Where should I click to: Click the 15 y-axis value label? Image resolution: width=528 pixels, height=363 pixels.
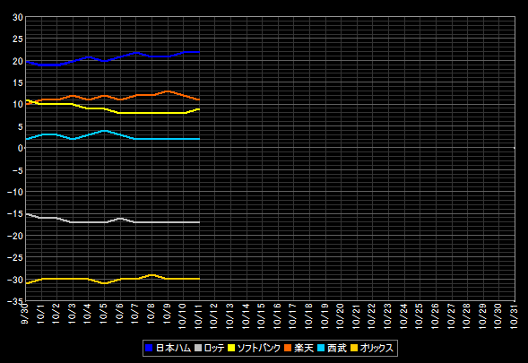coord(18,82)
